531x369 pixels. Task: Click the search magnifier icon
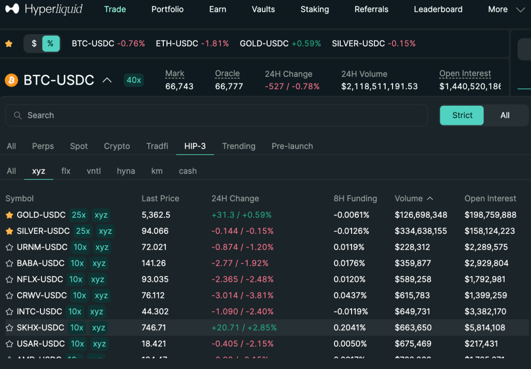point(18,116)
